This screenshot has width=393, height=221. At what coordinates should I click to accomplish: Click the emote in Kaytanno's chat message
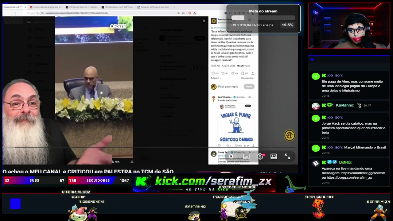pos(359,105)
